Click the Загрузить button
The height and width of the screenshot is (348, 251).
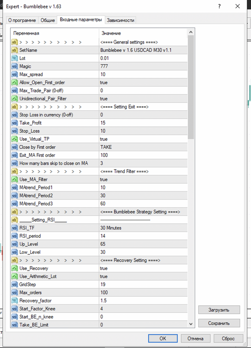click(219, 310)
